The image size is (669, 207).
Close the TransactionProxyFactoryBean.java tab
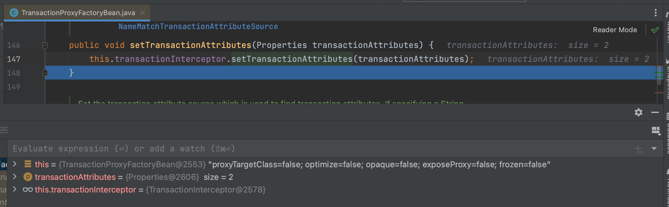pyautogui.click(x=143, y=13)
